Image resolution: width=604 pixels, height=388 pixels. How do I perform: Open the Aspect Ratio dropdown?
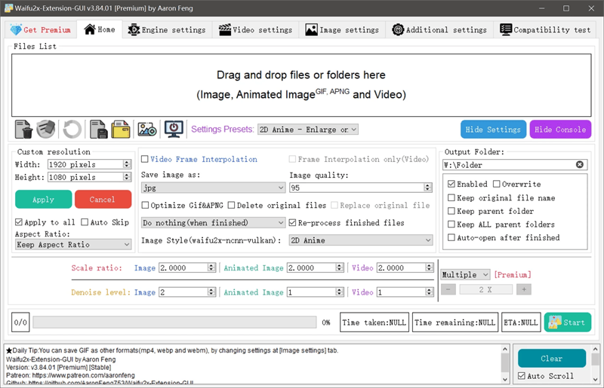pyautogui.click(x=73, y=245)
